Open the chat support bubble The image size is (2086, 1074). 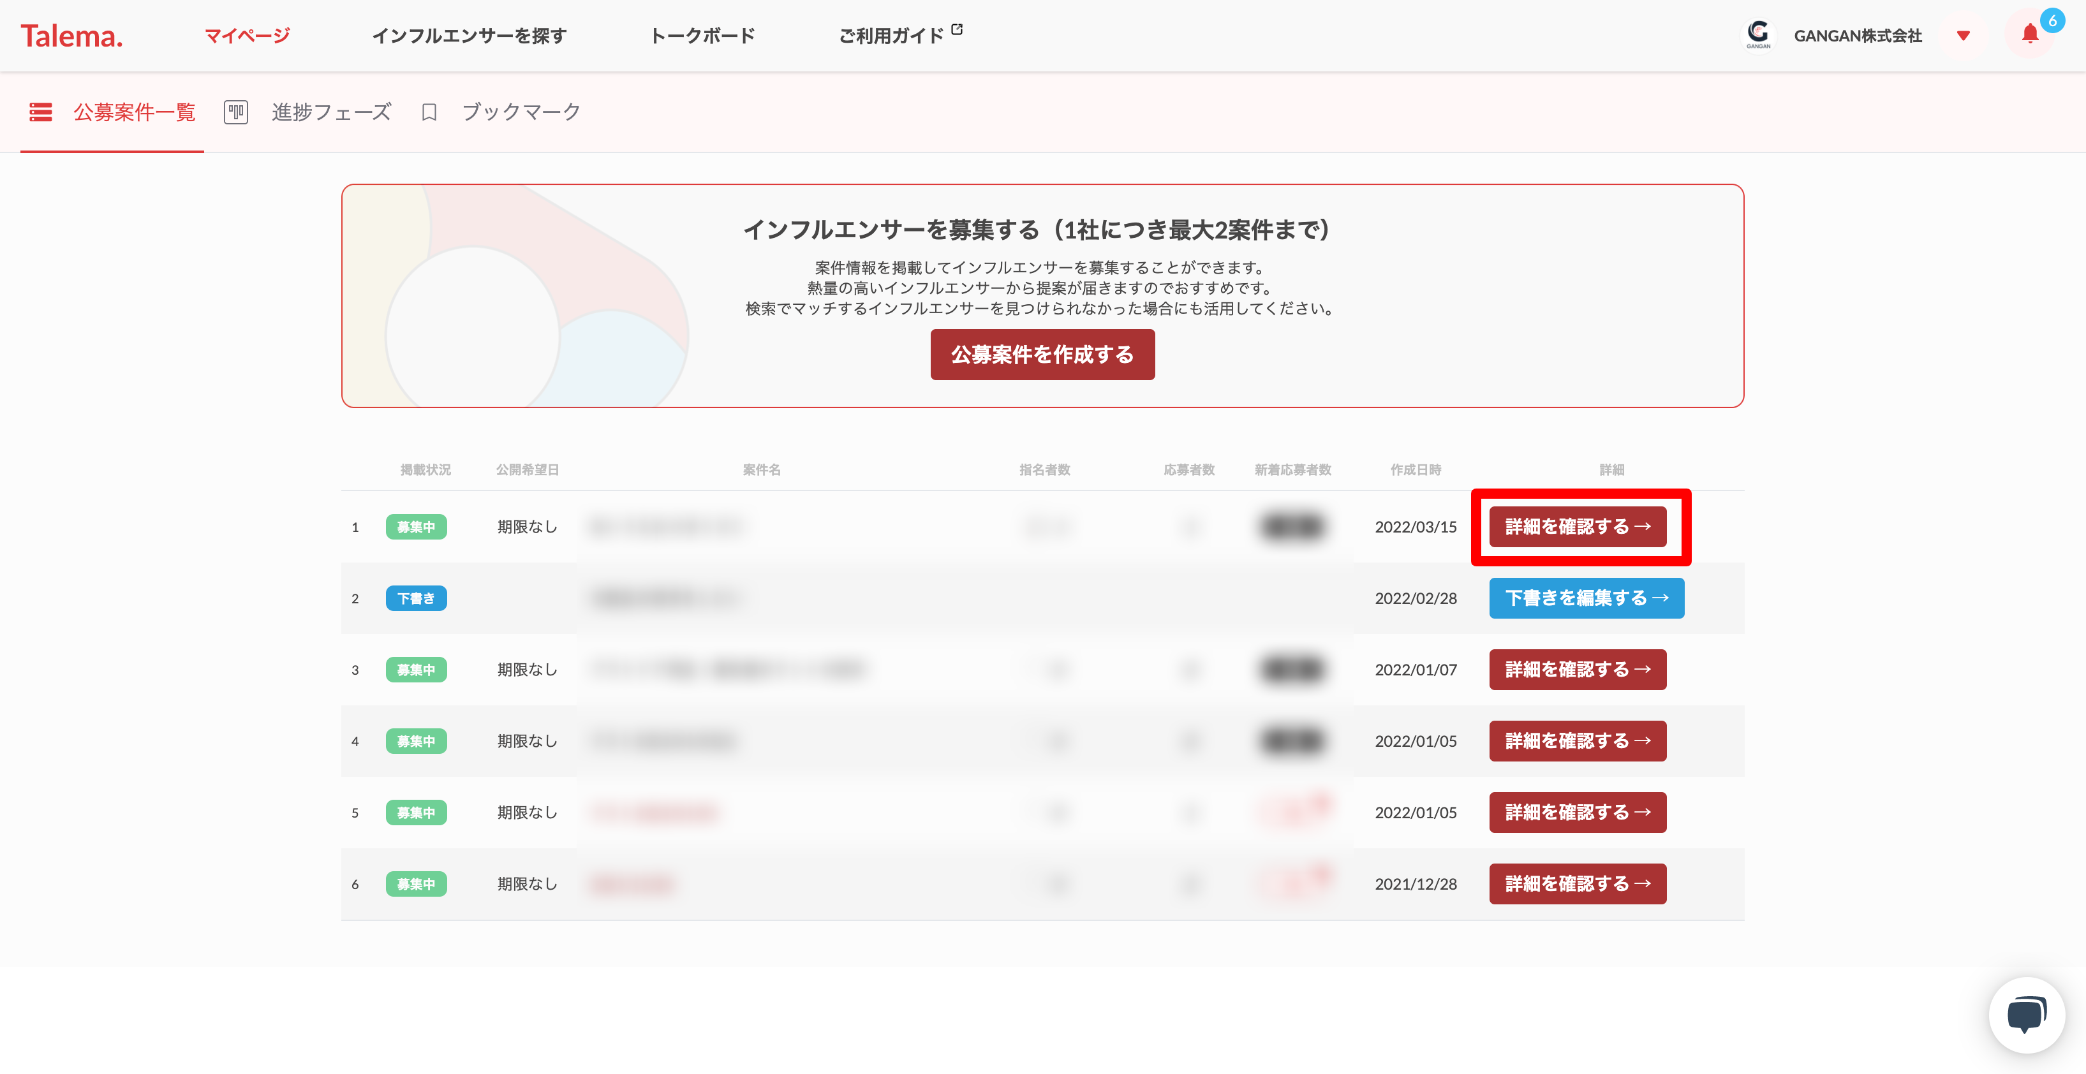pos(2026,1015)
